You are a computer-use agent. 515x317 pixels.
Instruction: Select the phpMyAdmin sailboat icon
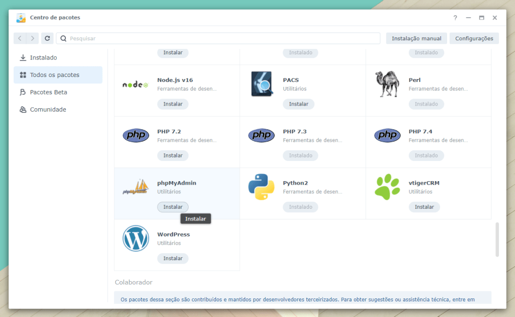click(136, 187)
